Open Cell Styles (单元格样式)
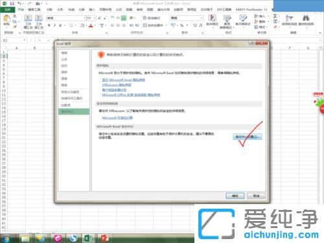This screenshot has height=243, width=324. click(243, 21)
